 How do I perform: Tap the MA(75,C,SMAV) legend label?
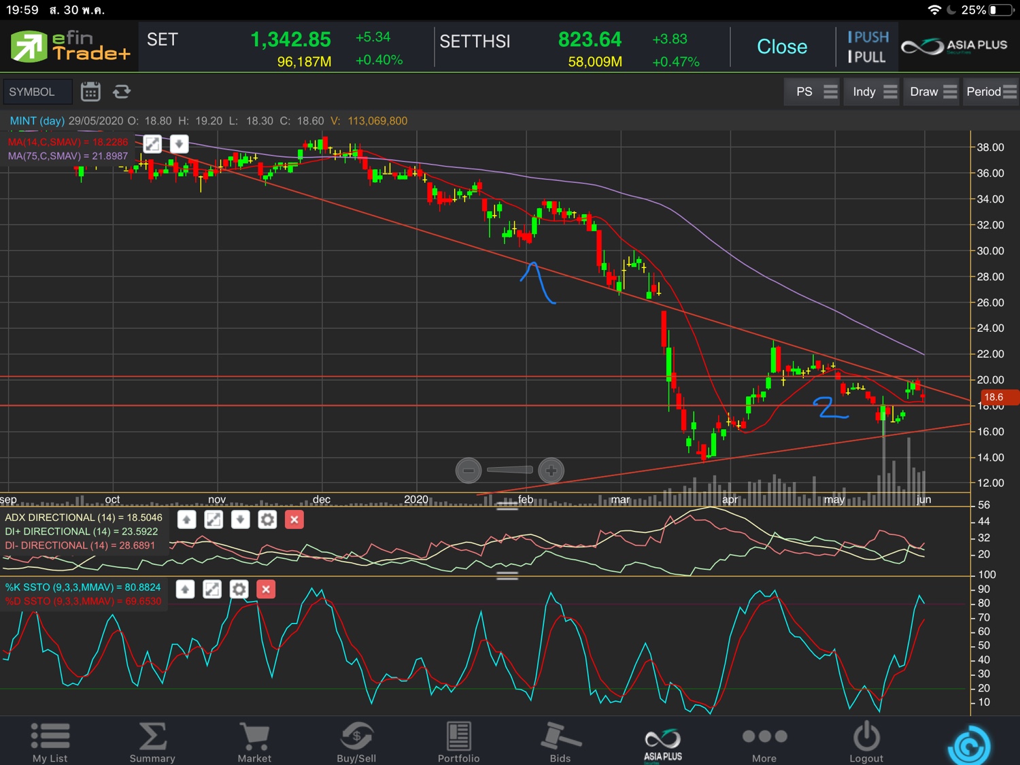tap(68, 156)
